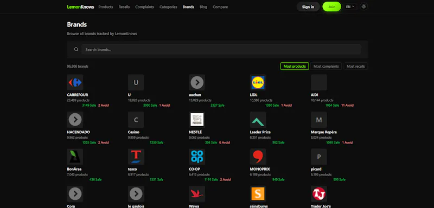Image resolution: width=434 pixels, height=208 pixels.
Task: Open the Leader Price green logo
Action: coord(258,120)
